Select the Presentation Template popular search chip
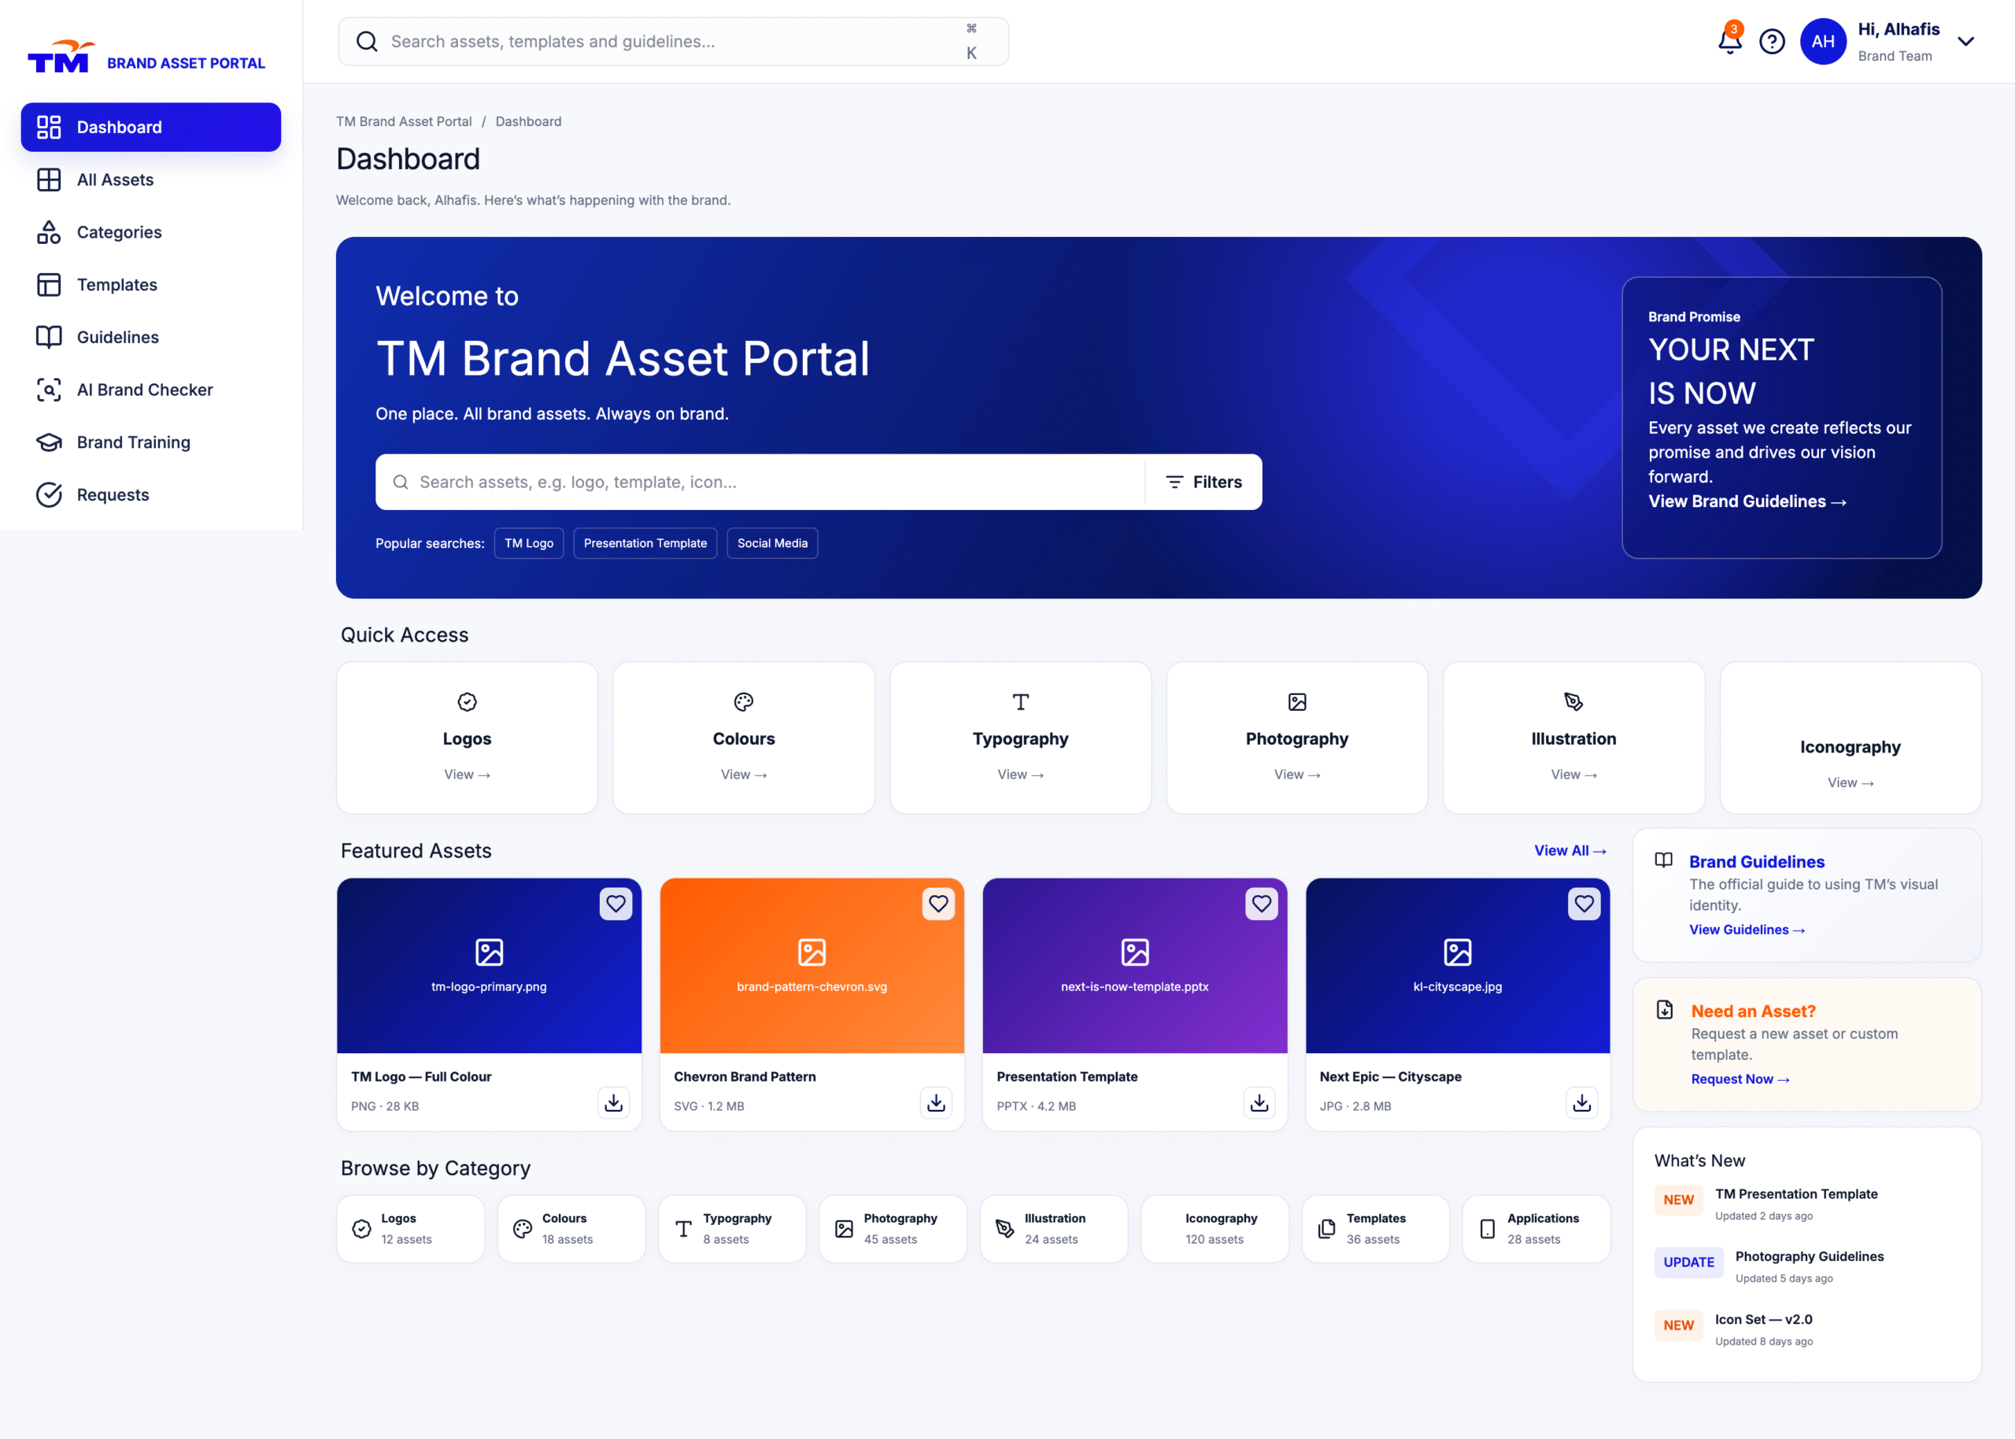 pos(645,543)
